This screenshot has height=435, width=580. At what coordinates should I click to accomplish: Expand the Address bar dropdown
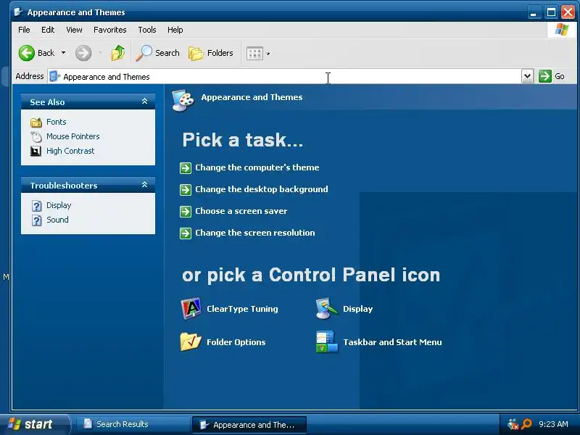click(x=527, y=76)
